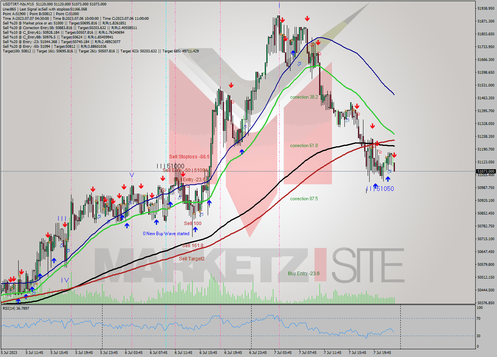The image size is (497, 357).
Task: Click the 'I I I 51000' wave label
Action: (170, 166)
